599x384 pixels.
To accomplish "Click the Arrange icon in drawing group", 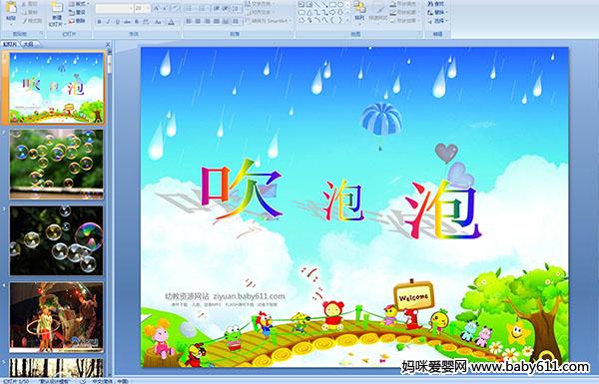I will click(359, 11).
